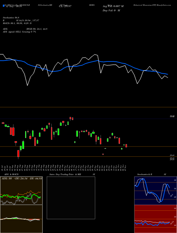This screenshot has width=177, height=233.
Task: Click the 'Stochastics & R' panel title
Action: (144, 174)
